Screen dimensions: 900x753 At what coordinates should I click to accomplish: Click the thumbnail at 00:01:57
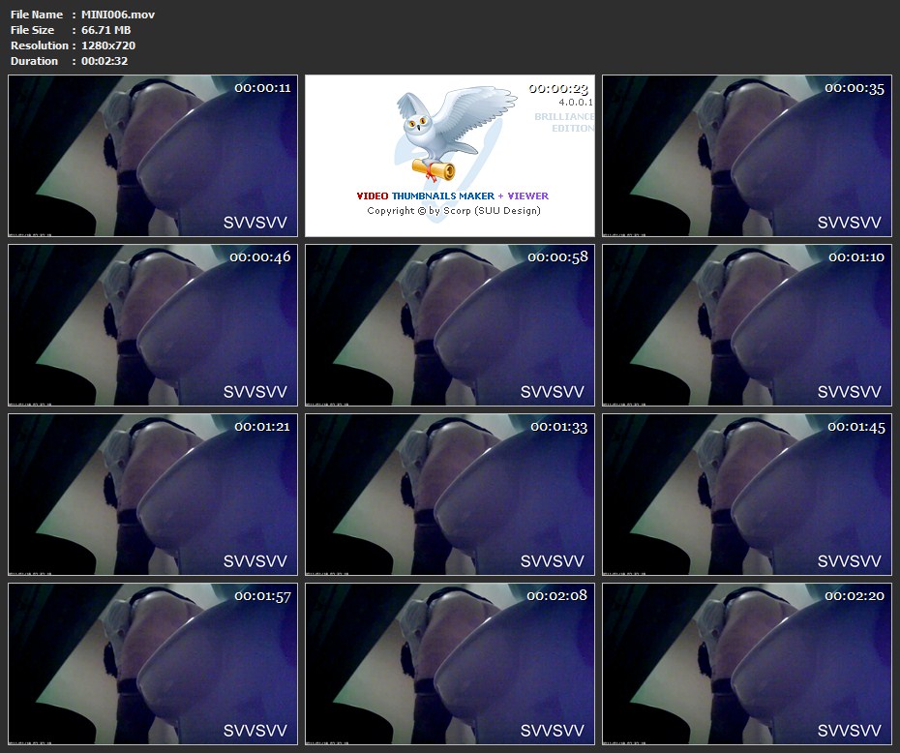point(153,664)
